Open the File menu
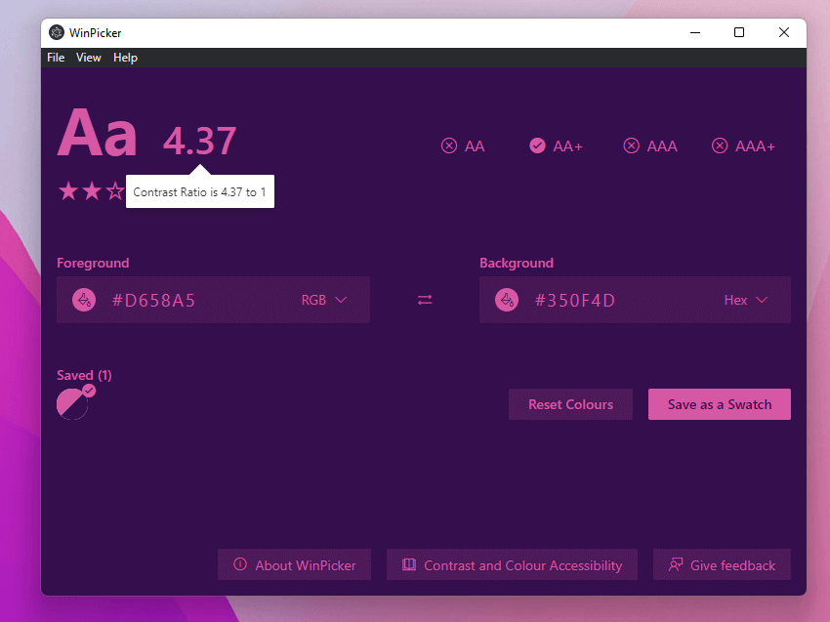This screenshot has width=830, height=622. [x=56, y=58]
